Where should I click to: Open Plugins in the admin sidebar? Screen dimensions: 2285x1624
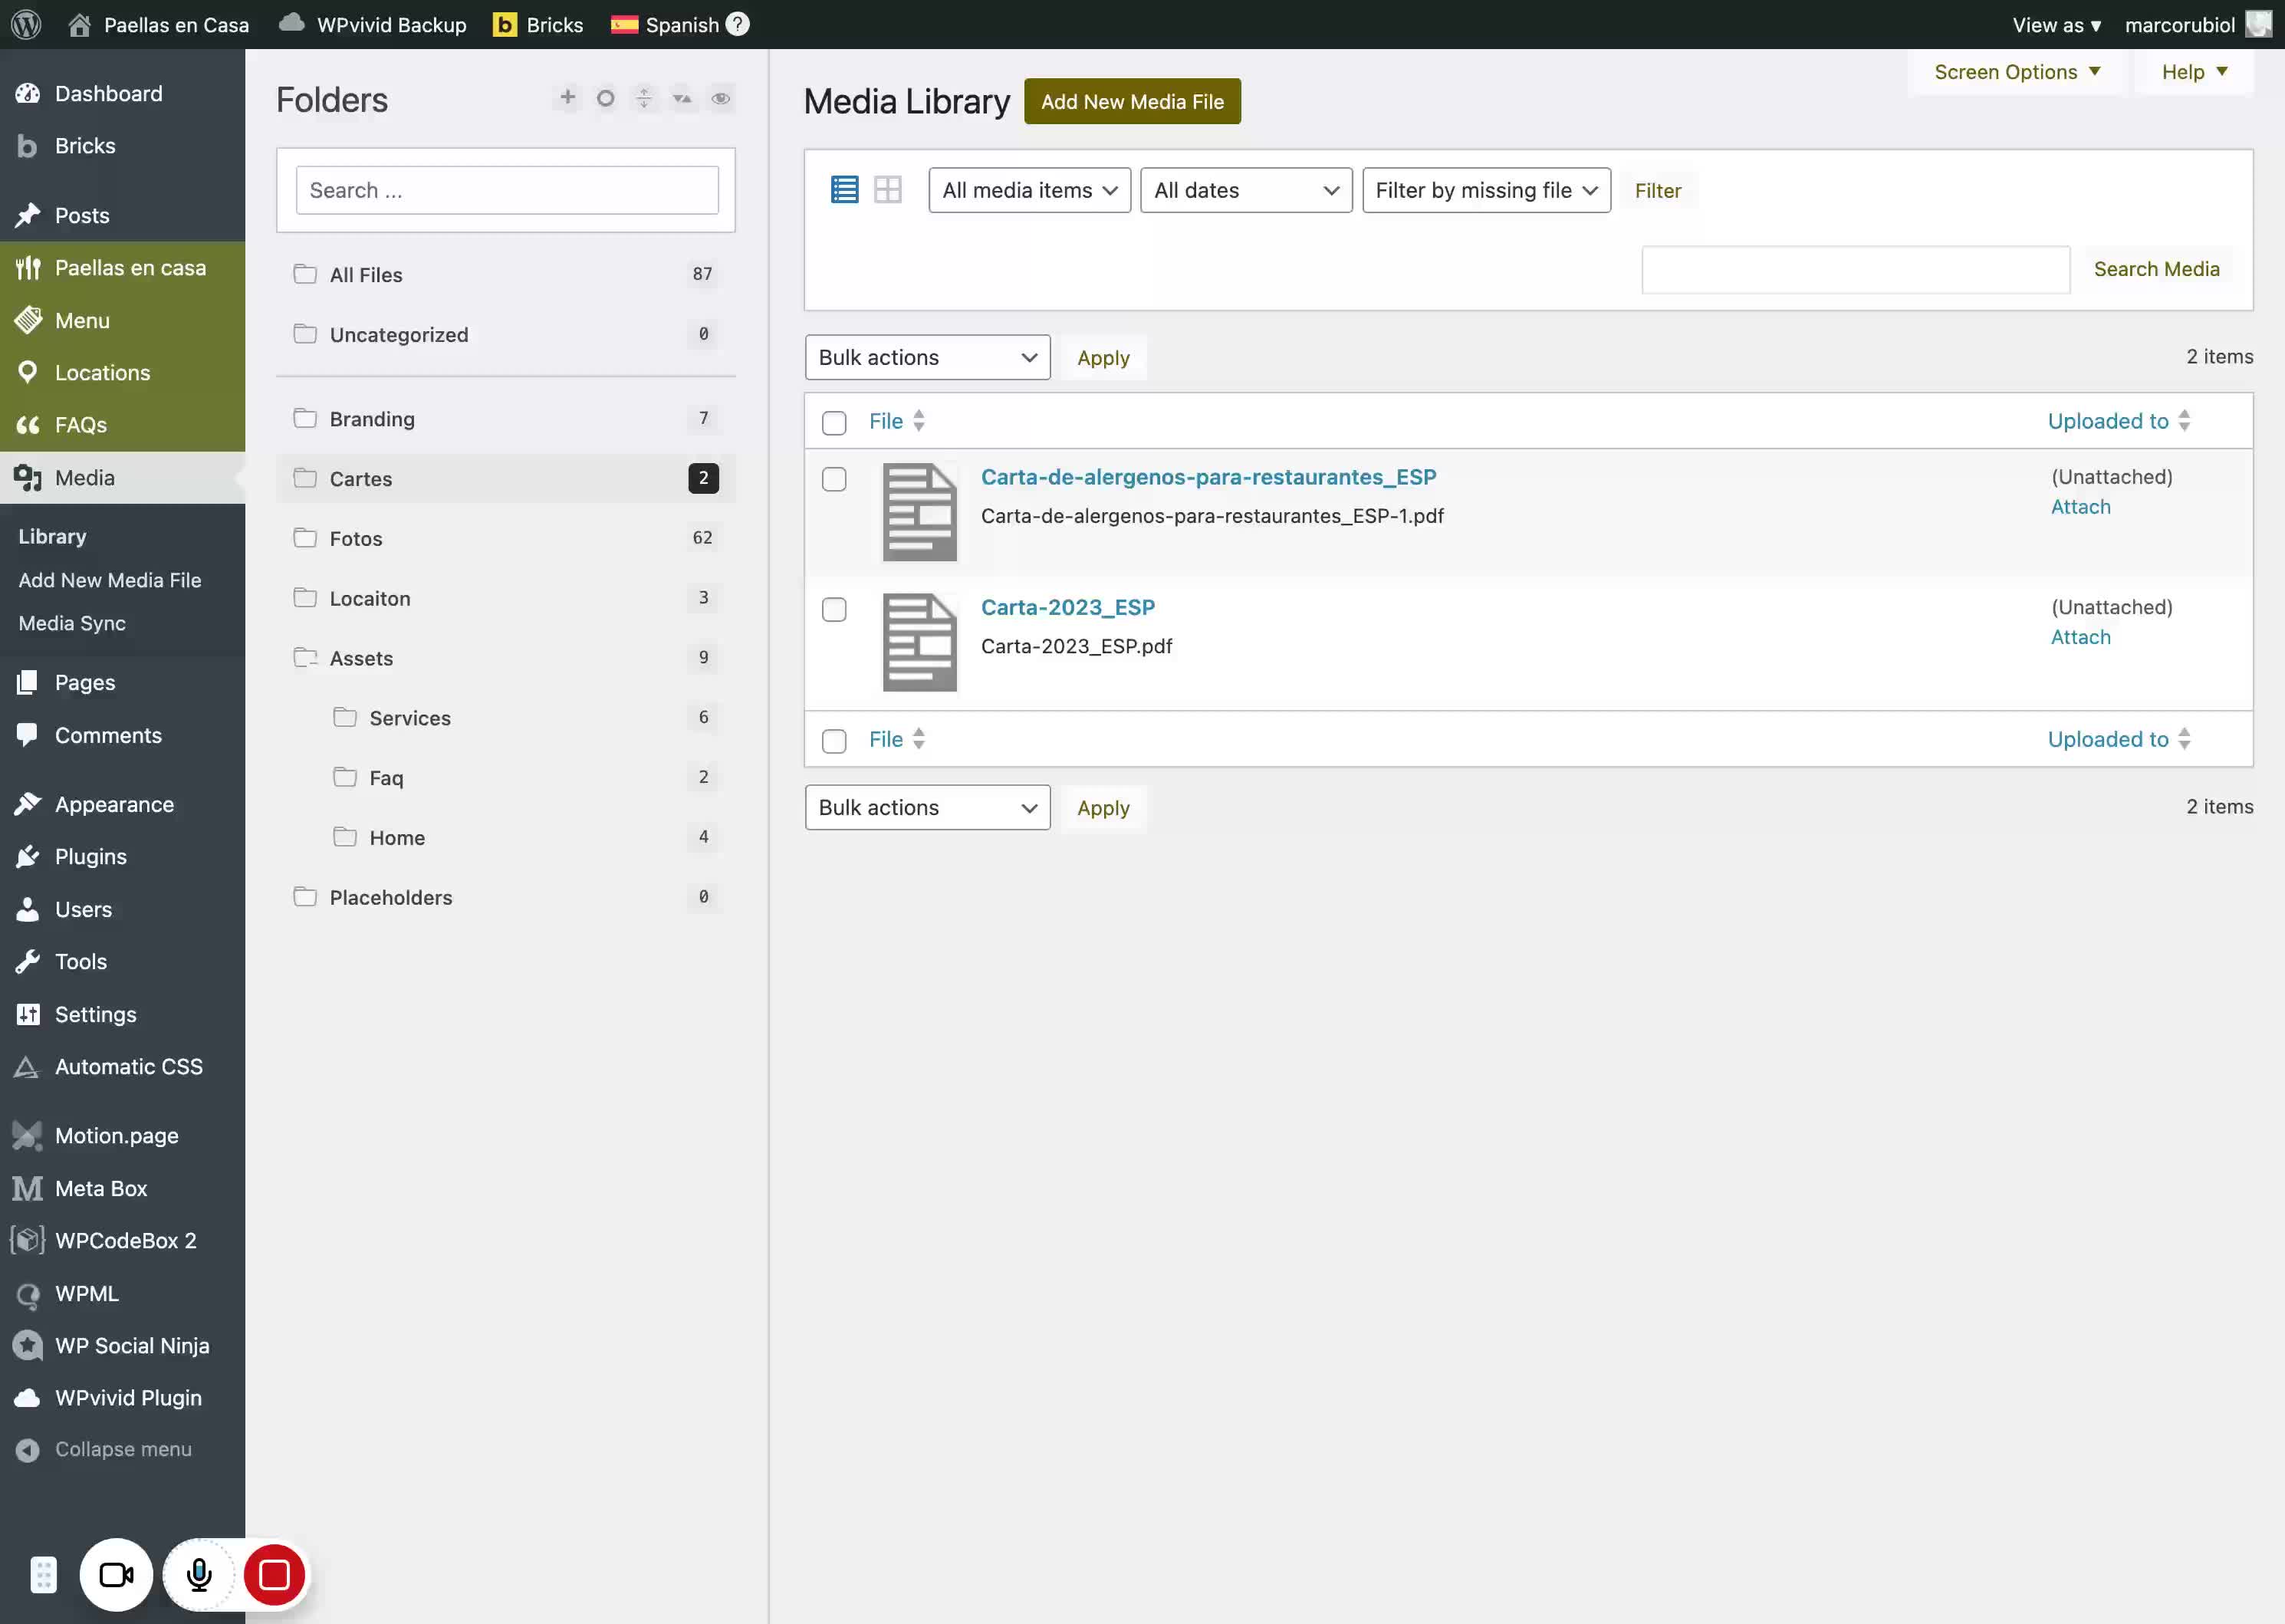[91, 857]
